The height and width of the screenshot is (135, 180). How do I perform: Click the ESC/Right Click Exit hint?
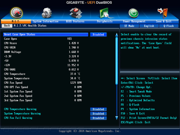point(135,122)
